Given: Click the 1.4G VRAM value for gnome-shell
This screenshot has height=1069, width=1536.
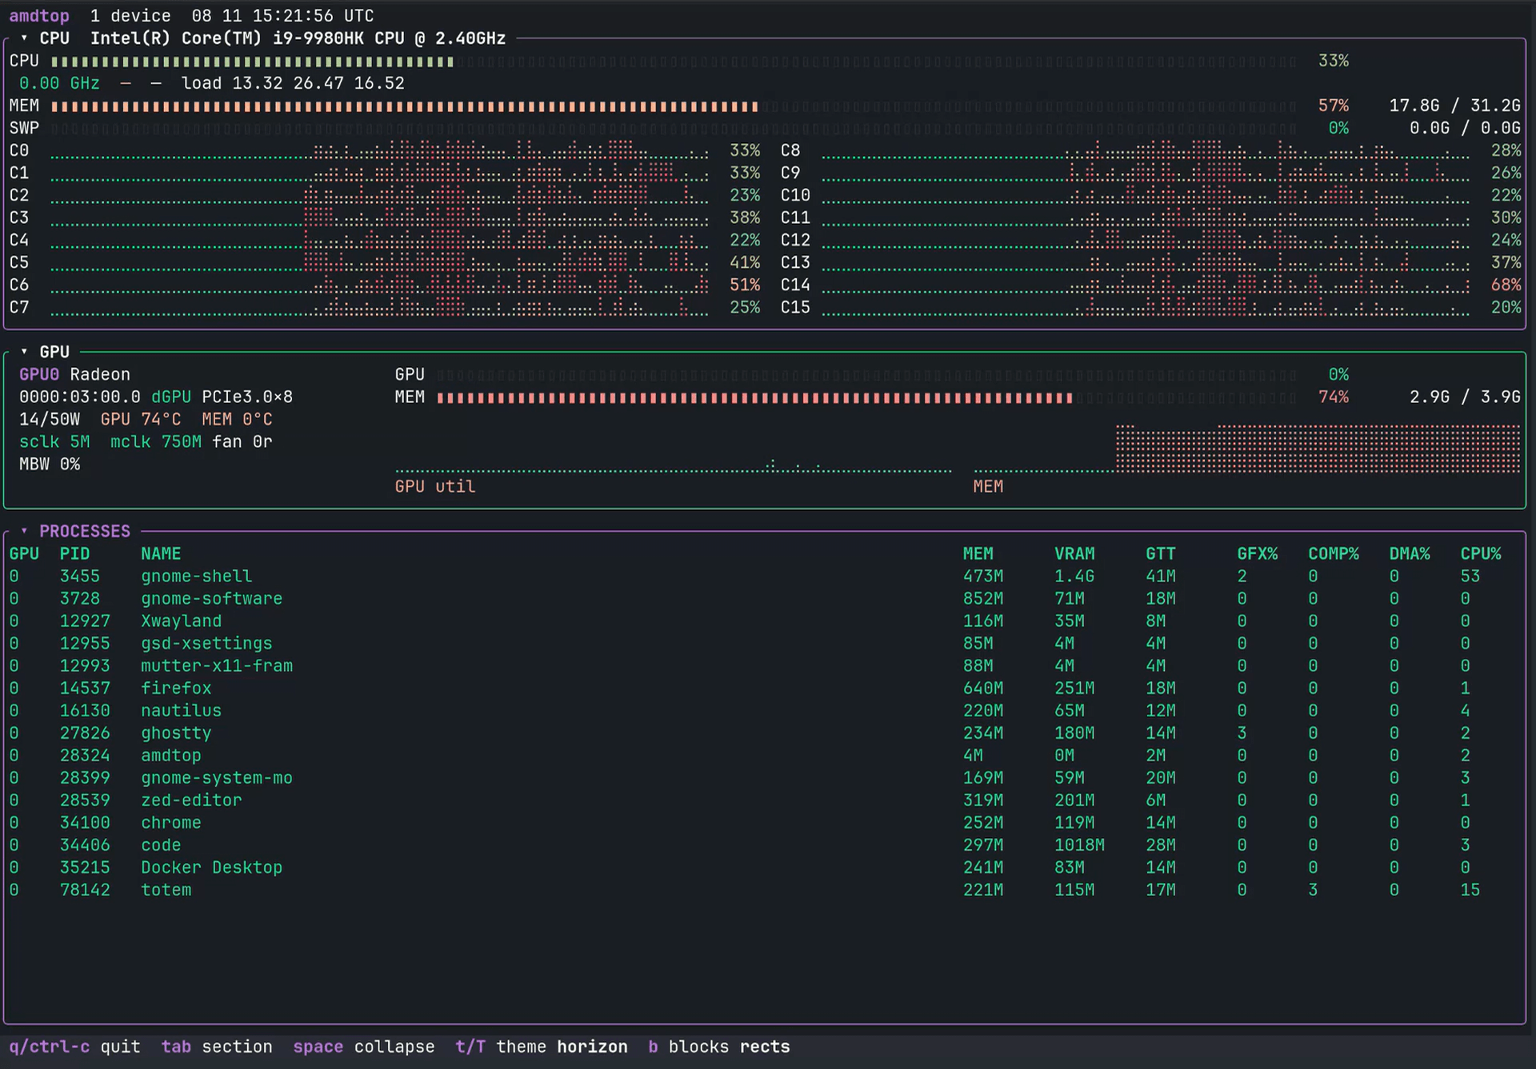Looking at the screenshot, I should [x=1074, y=576].
